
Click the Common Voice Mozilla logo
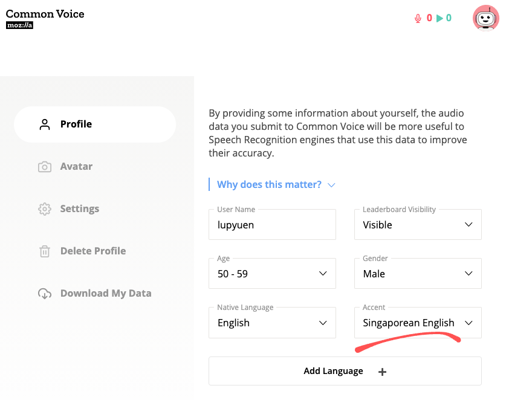(45, 19)
